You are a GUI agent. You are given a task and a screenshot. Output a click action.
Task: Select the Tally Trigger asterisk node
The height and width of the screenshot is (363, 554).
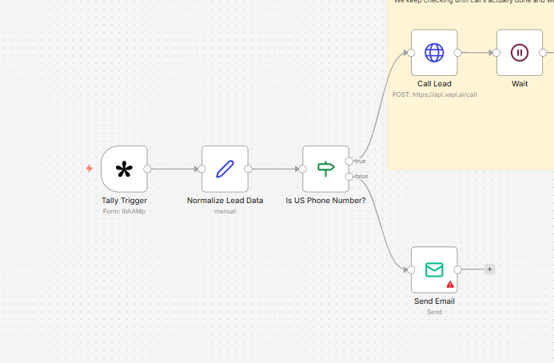coord(124,169)
